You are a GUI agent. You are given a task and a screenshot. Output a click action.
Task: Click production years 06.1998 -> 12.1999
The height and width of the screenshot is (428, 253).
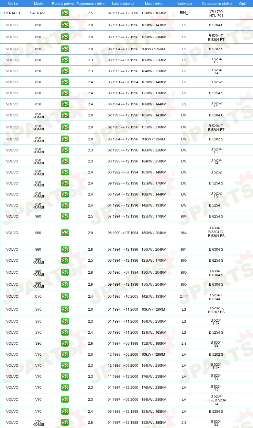click(123, 411)
